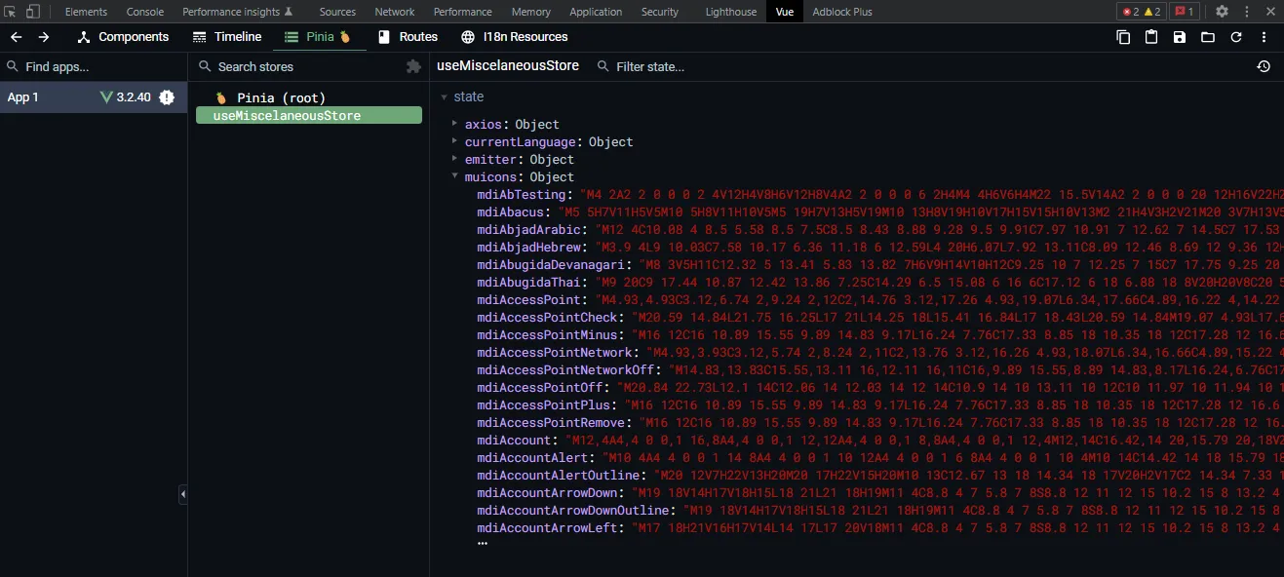
Task: Open Vue devtools more options menu
Action: tap(1265, 37)
